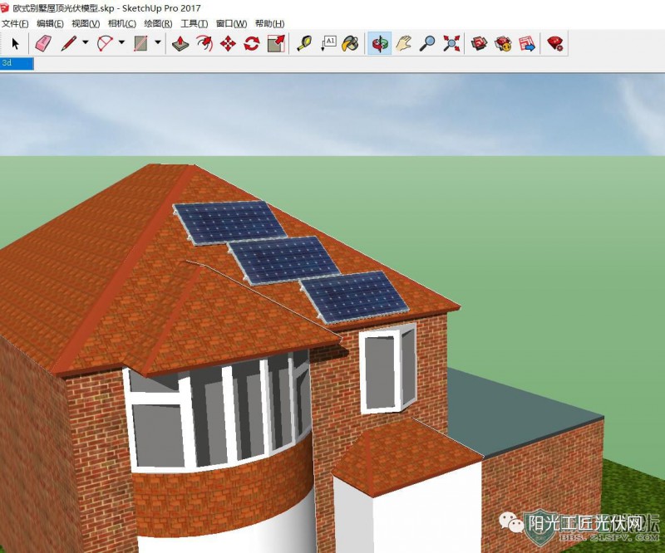Toggle the Orbit camera tool

[380, 43]
